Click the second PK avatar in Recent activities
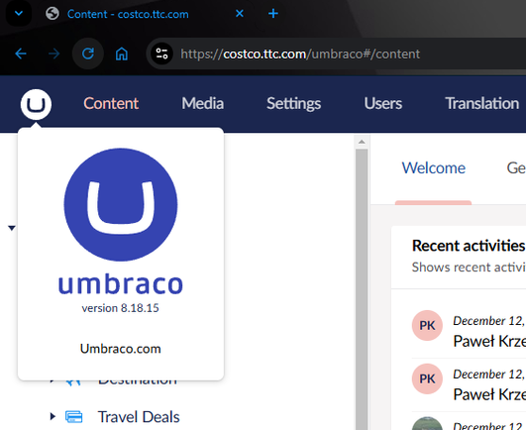 427,378
